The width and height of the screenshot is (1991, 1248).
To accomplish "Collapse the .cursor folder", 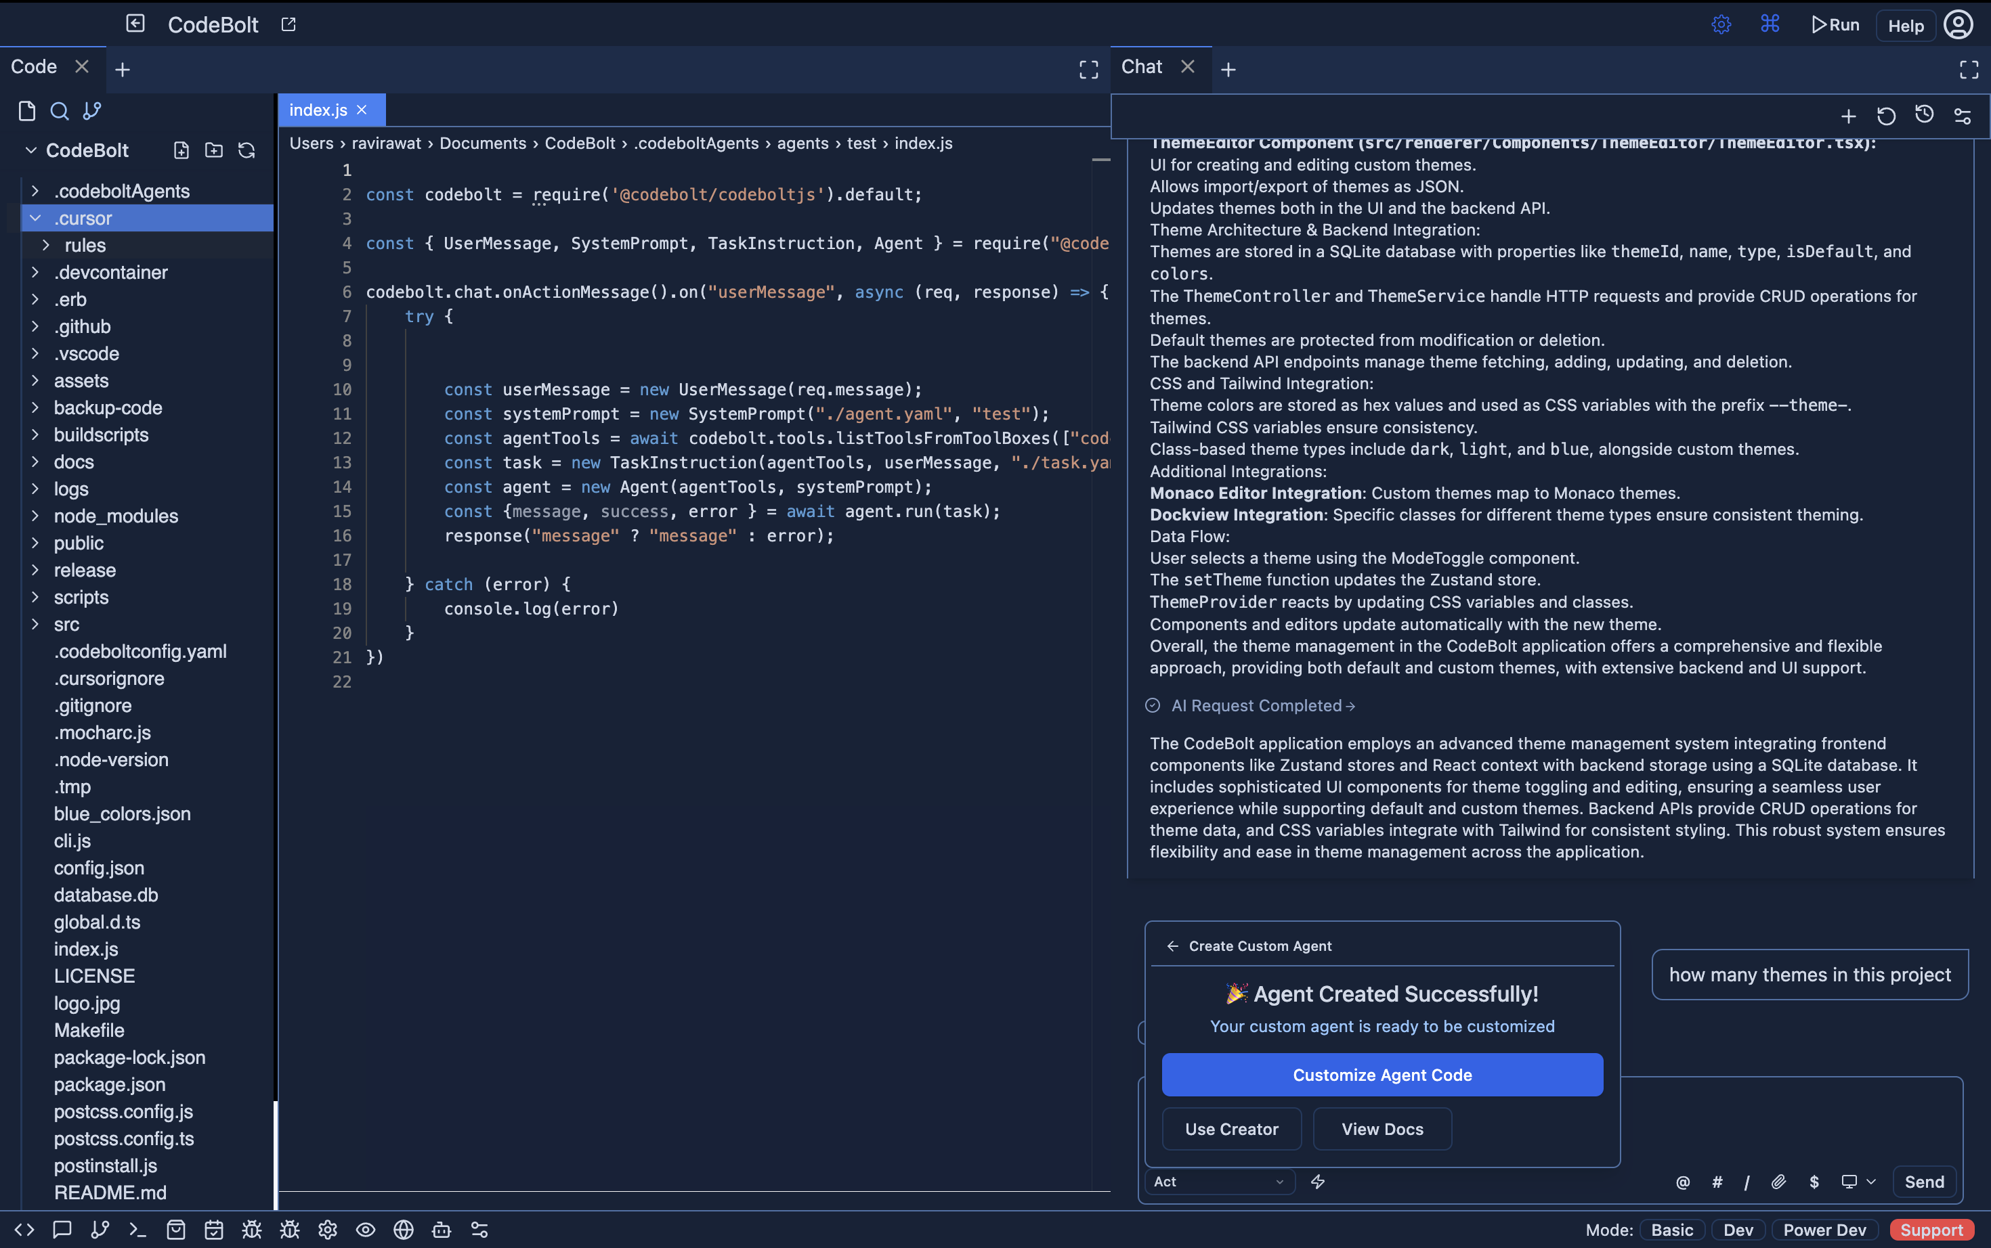I will coord(35,218).
